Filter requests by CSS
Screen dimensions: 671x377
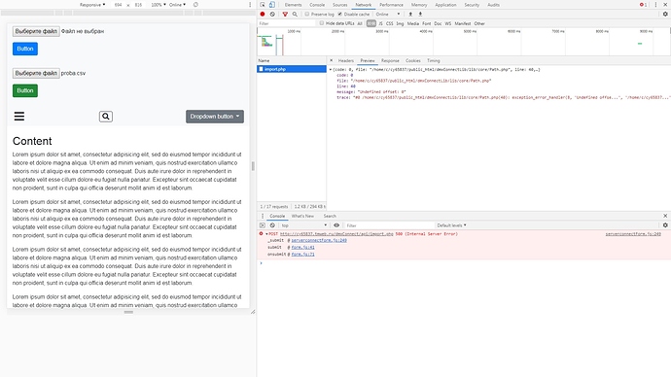[389, 23]
